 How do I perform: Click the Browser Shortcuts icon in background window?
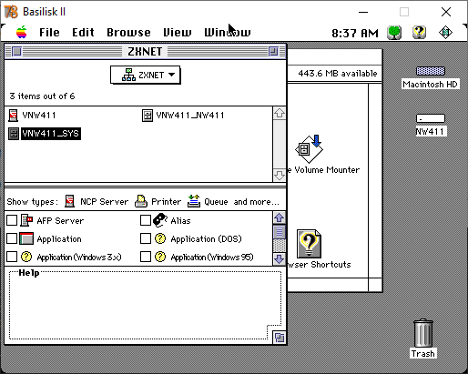[309, 244]
